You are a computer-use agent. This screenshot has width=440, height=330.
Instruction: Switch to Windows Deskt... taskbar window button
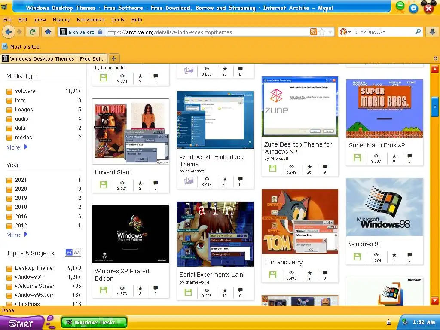point(94,322)
